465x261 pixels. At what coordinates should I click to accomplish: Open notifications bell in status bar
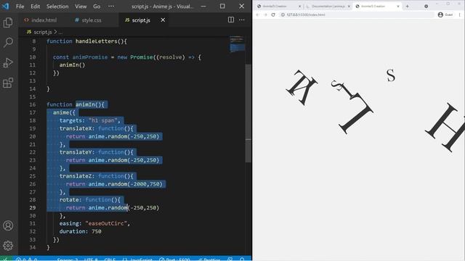click(x=242, y=260)
